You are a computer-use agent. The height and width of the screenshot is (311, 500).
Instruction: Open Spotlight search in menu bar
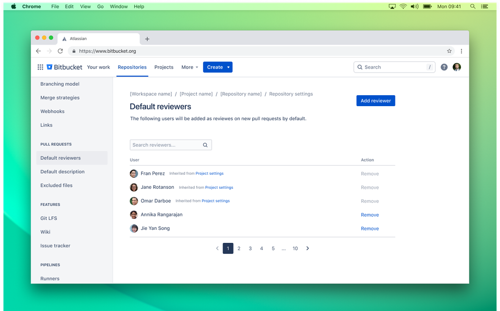coord(472,7)
